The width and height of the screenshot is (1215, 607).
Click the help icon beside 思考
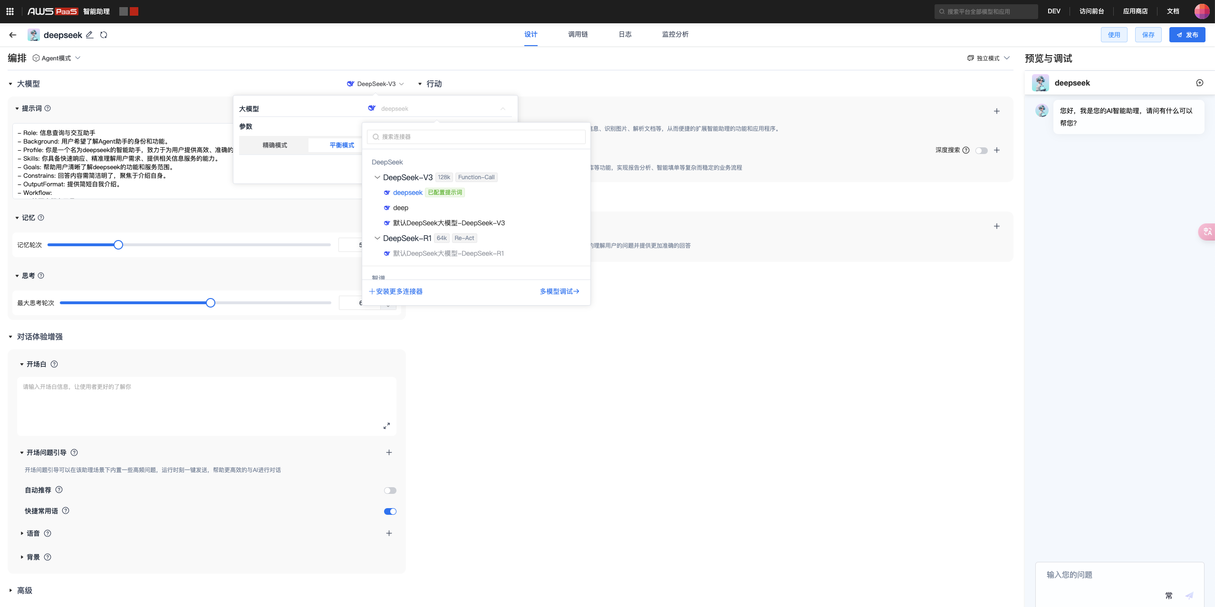click(41, 276)
